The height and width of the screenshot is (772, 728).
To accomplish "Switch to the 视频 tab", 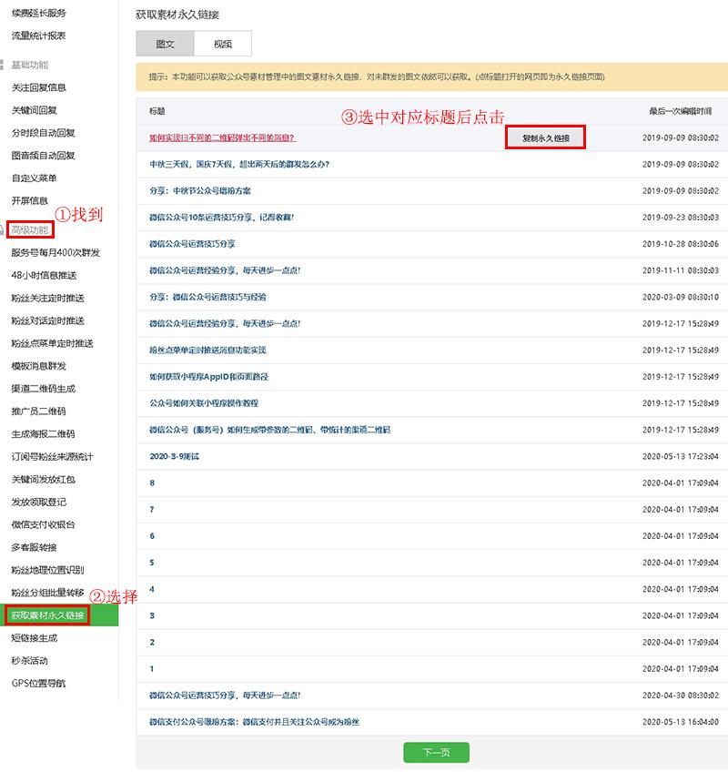I will [223, 43].
